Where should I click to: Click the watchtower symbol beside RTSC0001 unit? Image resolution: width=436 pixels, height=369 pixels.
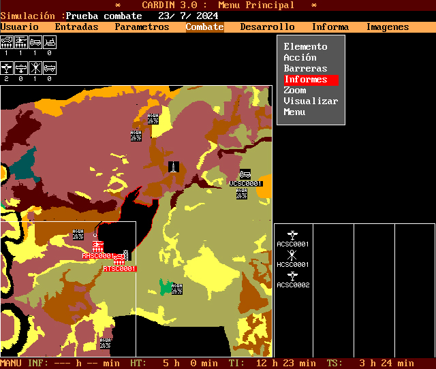pyautogui.click(x=125, y=255)
